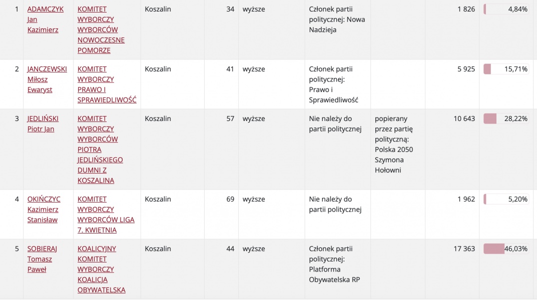Select the 28,22% percentage bar

tap(506, 118)
